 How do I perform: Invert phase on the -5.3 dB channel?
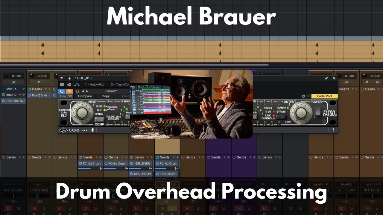point(39,82)
